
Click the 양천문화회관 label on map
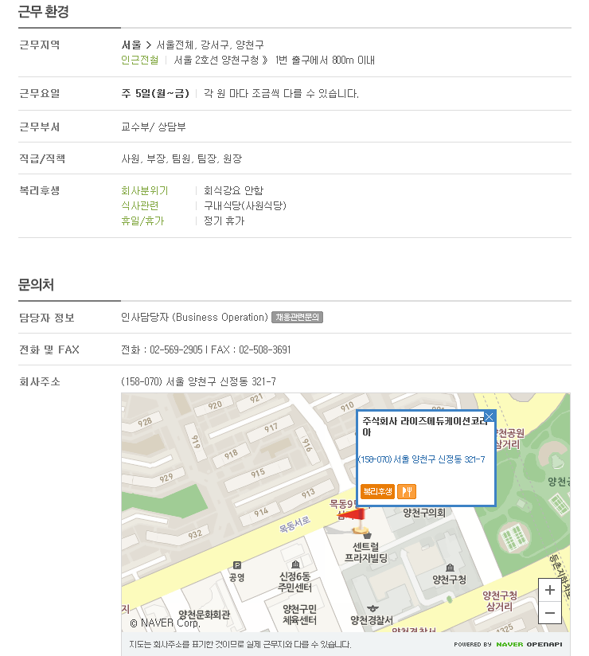click(x=204, y=614)
